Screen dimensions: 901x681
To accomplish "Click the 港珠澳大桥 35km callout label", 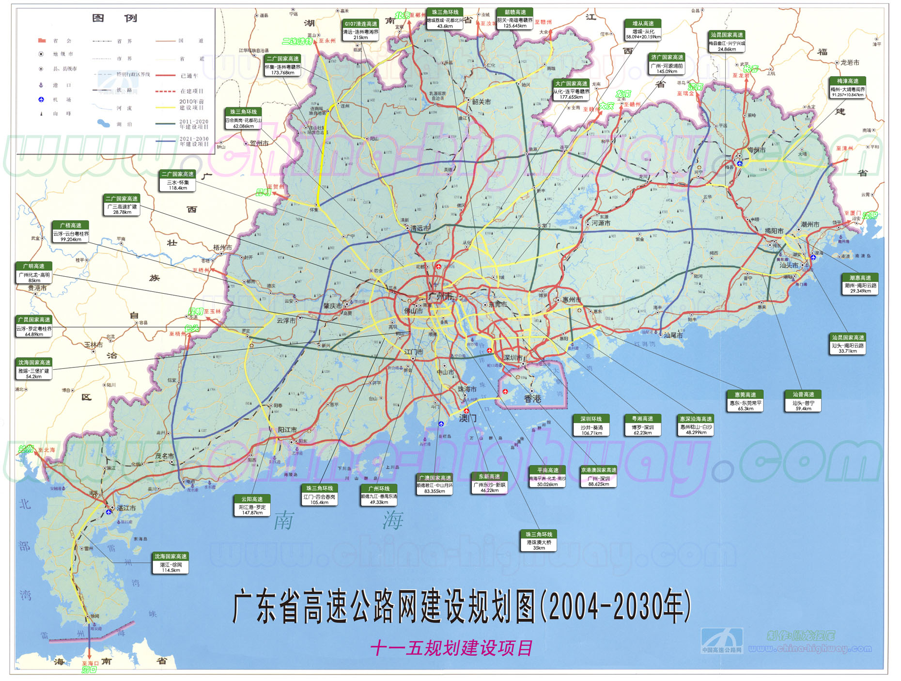I will pos(539,540).
